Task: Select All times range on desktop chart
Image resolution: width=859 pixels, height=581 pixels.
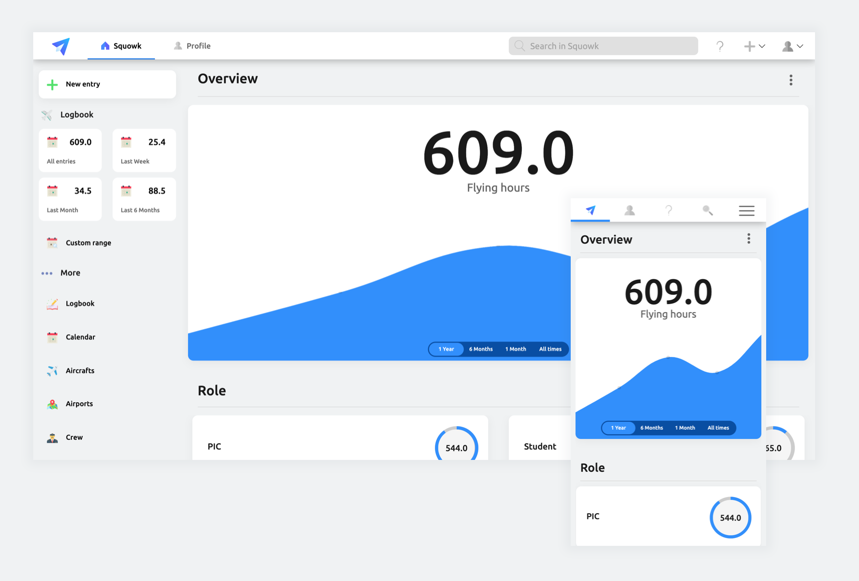Action: 550,349
